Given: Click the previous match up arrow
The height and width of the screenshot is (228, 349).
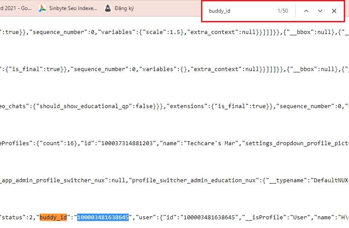Looking at the screenshot, I should pos(306,11).
